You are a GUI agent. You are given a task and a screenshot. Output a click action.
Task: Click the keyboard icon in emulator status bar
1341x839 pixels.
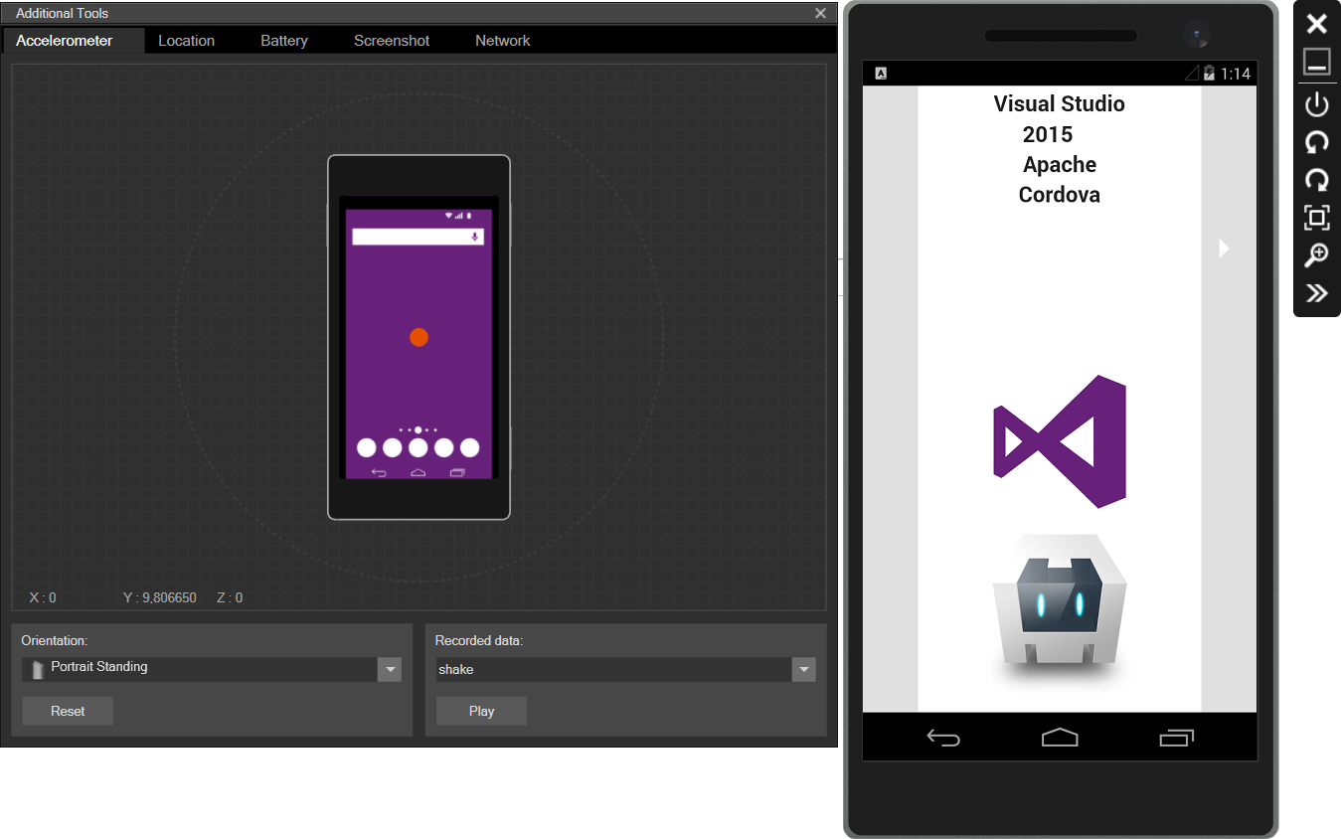pyautogui.click(x=881, y=74)
